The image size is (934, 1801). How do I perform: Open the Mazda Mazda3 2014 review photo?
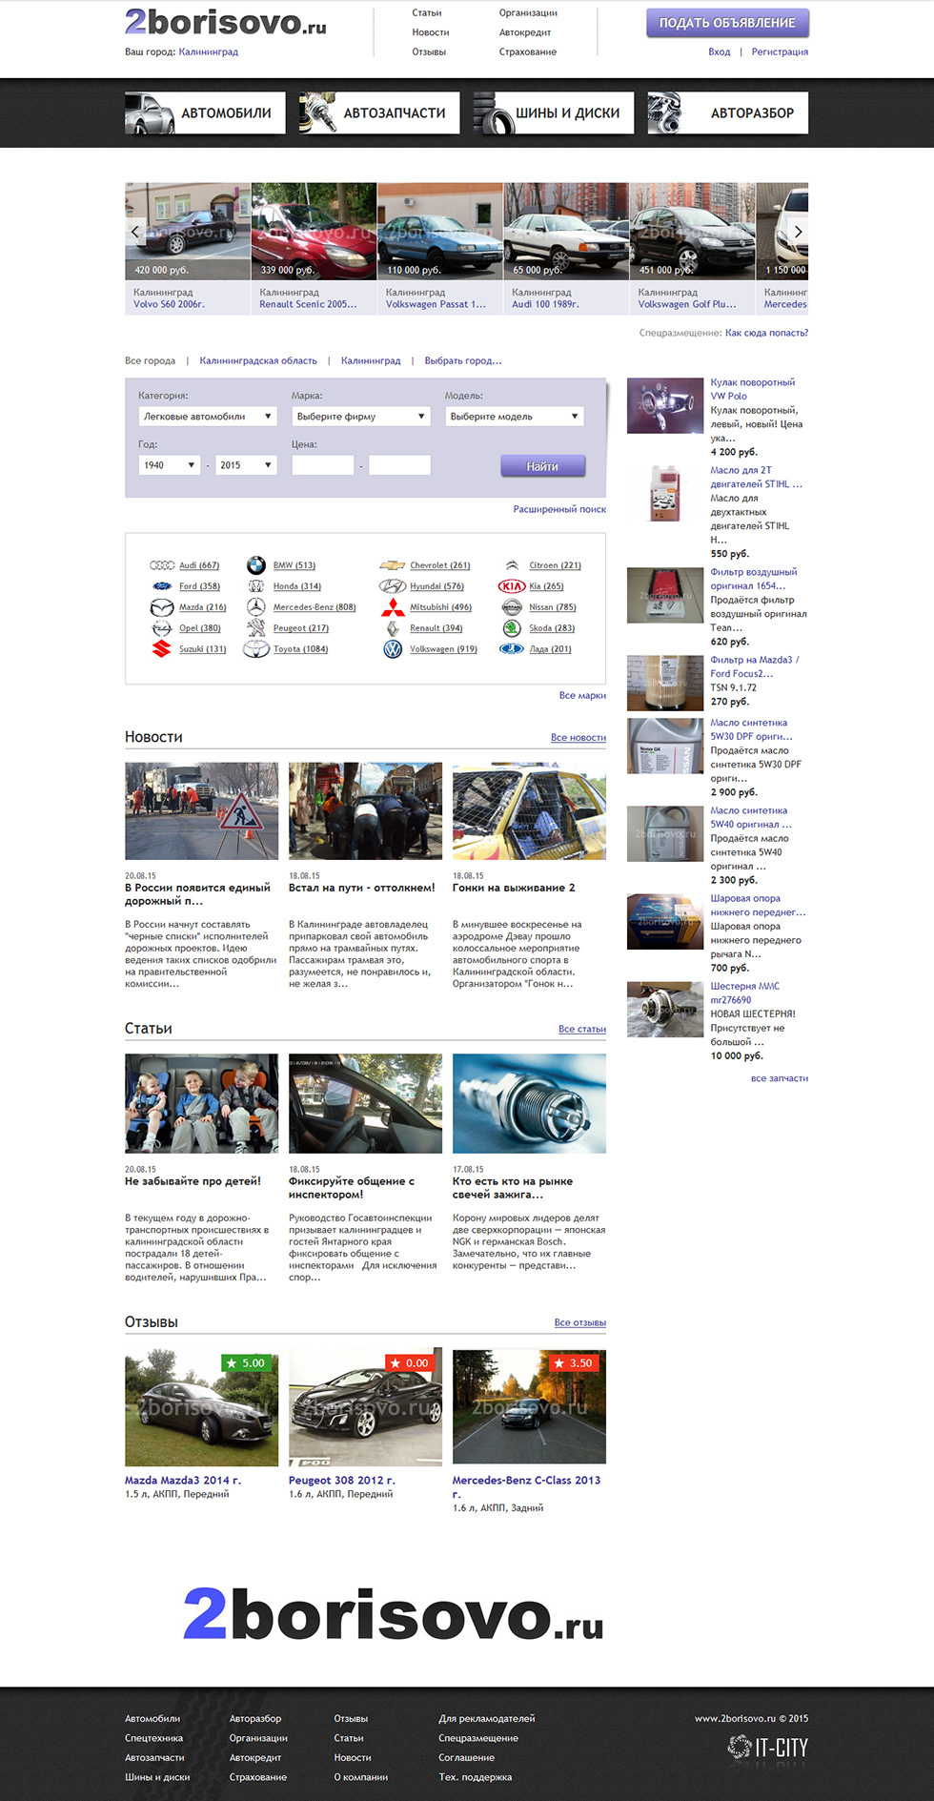coord(201,1406)
